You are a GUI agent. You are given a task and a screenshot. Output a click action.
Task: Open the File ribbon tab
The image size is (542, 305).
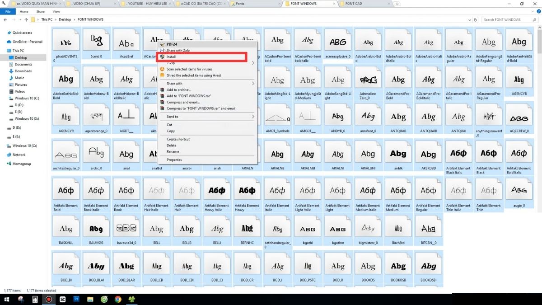pos(8,11)
